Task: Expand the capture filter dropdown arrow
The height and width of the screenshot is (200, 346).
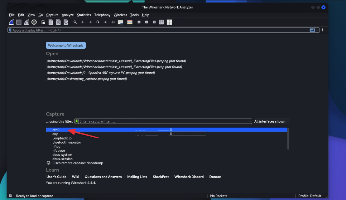Action: pyautogui.click(x=250, y=121)
